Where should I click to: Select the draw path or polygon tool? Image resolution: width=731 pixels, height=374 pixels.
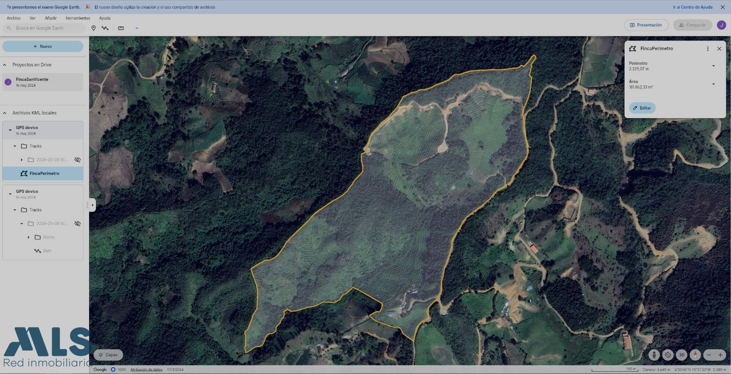(105, 28)
